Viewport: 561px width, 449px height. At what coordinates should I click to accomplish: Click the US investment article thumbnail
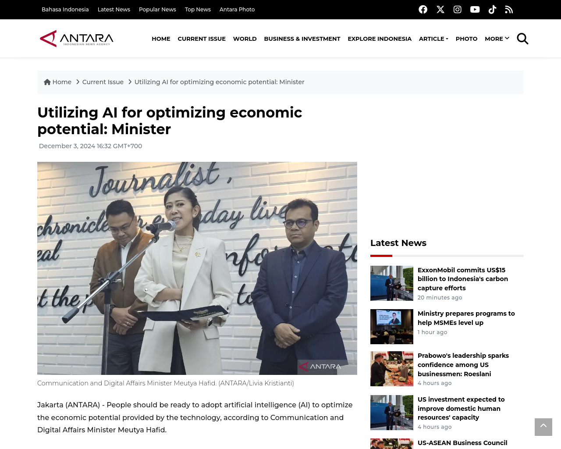(x=392, y=413)
